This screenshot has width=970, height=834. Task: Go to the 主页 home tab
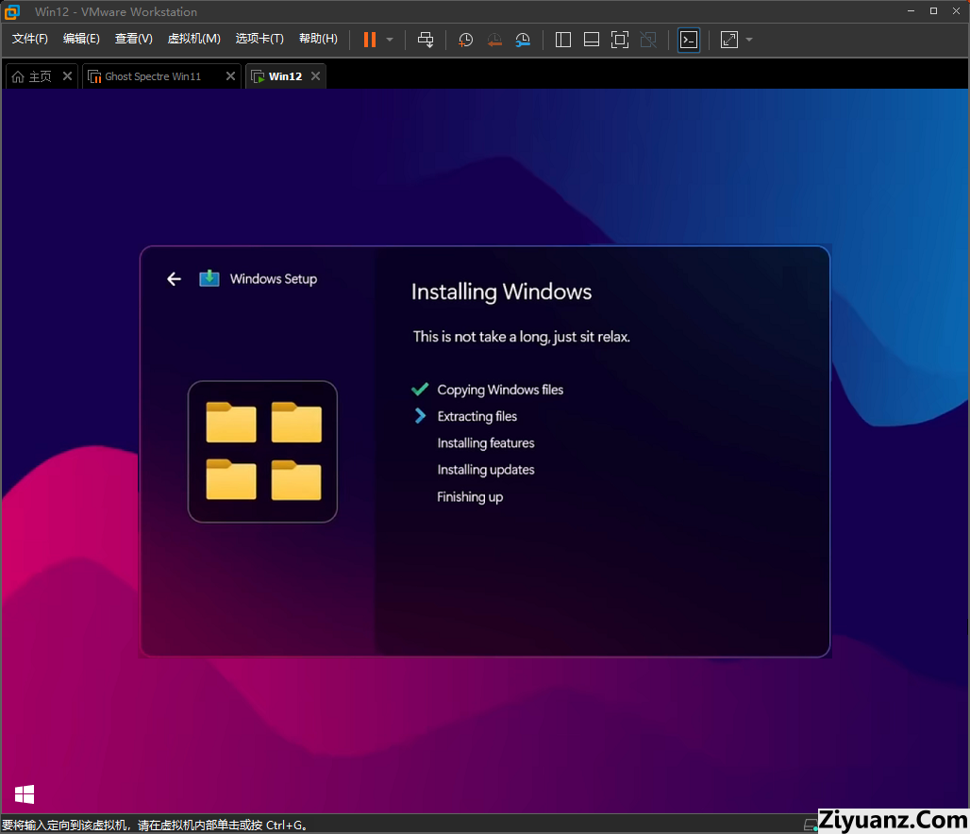pos(33,76)
